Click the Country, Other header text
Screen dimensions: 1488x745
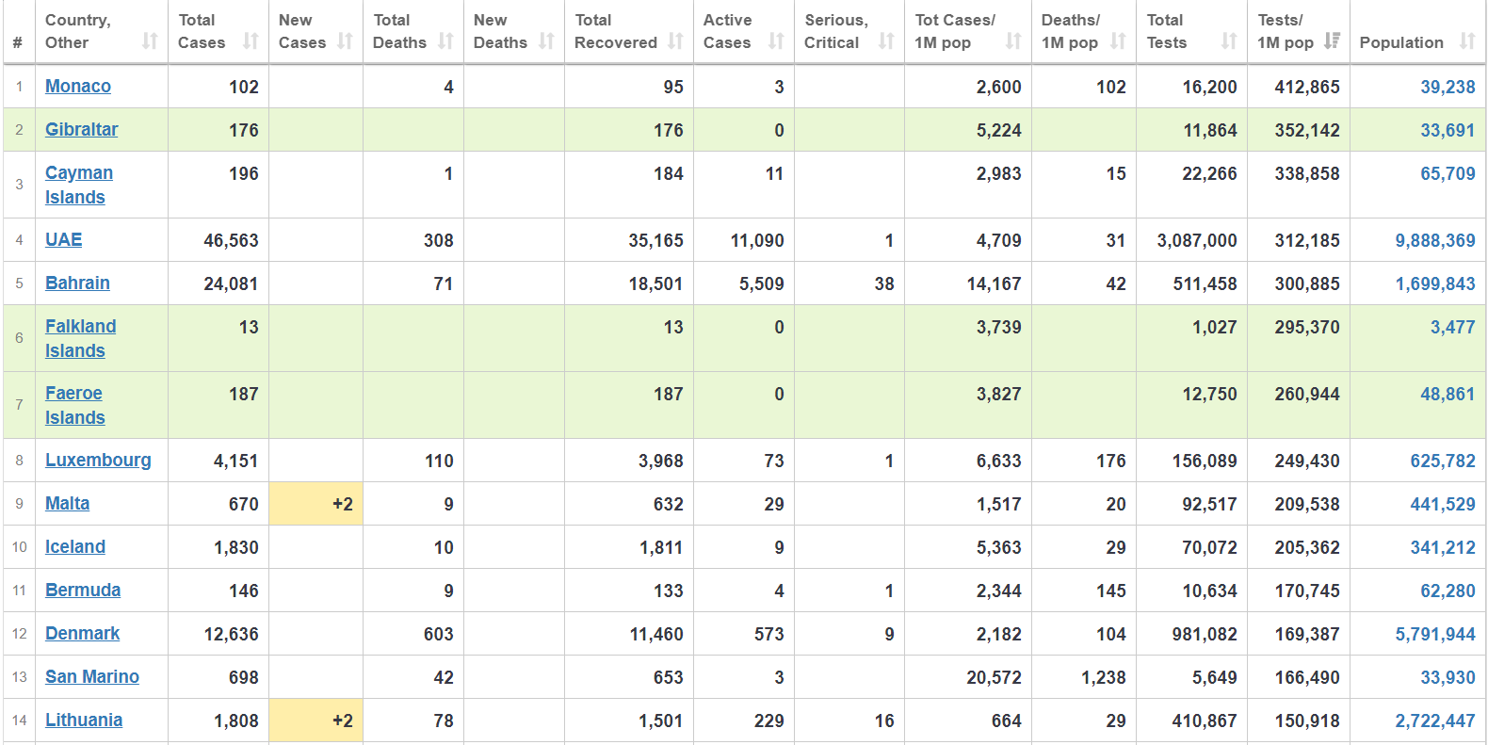77,31
